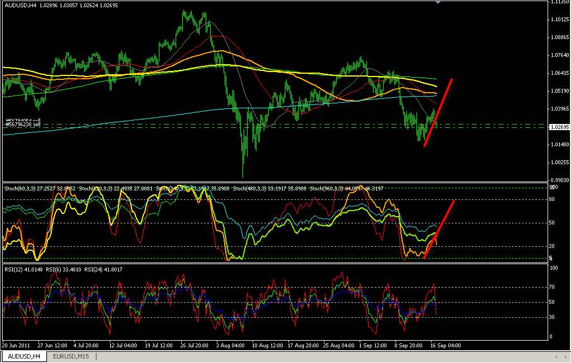The image size is (571, 363).
Task: Click the RSI(12) 41.0148 label
Action: pos(23,270)
